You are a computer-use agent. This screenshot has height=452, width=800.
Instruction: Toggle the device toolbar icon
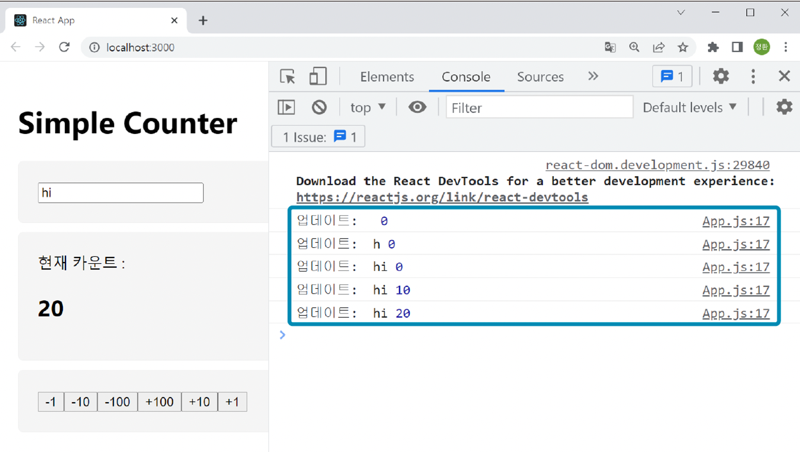tap(318, 76)
